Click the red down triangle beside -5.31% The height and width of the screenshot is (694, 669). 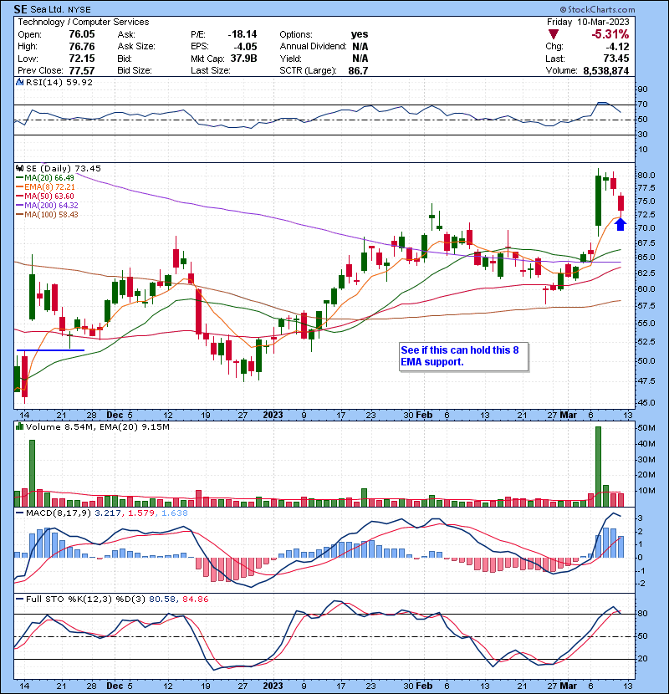click(x=554, y=34)
